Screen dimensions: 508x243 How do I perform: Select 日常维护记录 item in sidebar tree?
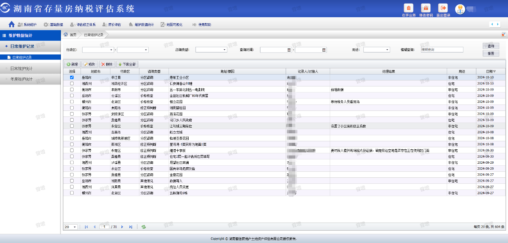tap(30, 57)
